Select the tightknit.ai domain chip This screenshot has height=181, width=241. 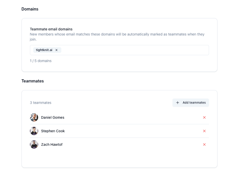point(46,50)
